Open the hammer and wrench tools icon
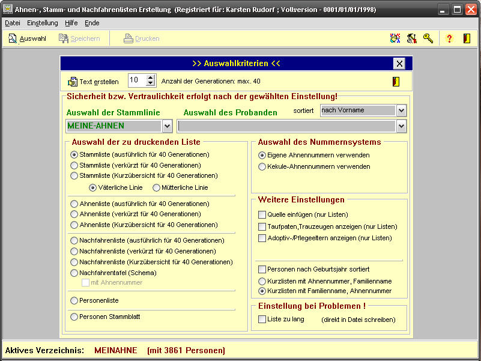 tap(412, 38)
